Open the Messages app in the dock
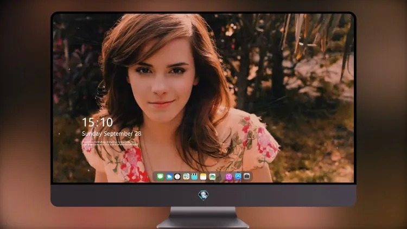 (160, 177)
